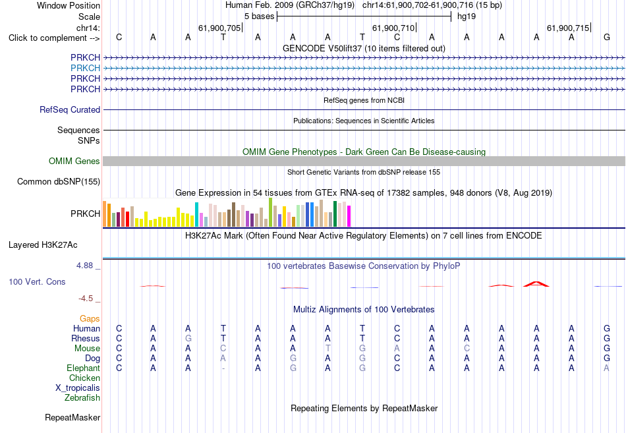Click 'Short Genetic Variants from dbSNP release 155'
Screen dimensions: 626x433
click(x=364, y=172)
